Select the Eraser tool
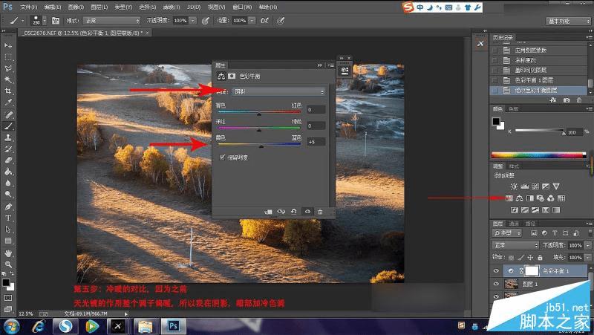The height and width of the screenshot is (335, 594). [8, 160]
